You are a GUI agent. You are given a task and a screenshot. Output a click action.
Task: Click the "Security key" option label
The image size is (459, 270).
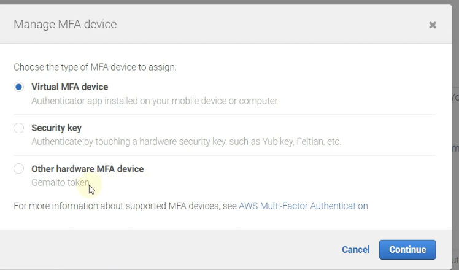[x=56, y=128]
